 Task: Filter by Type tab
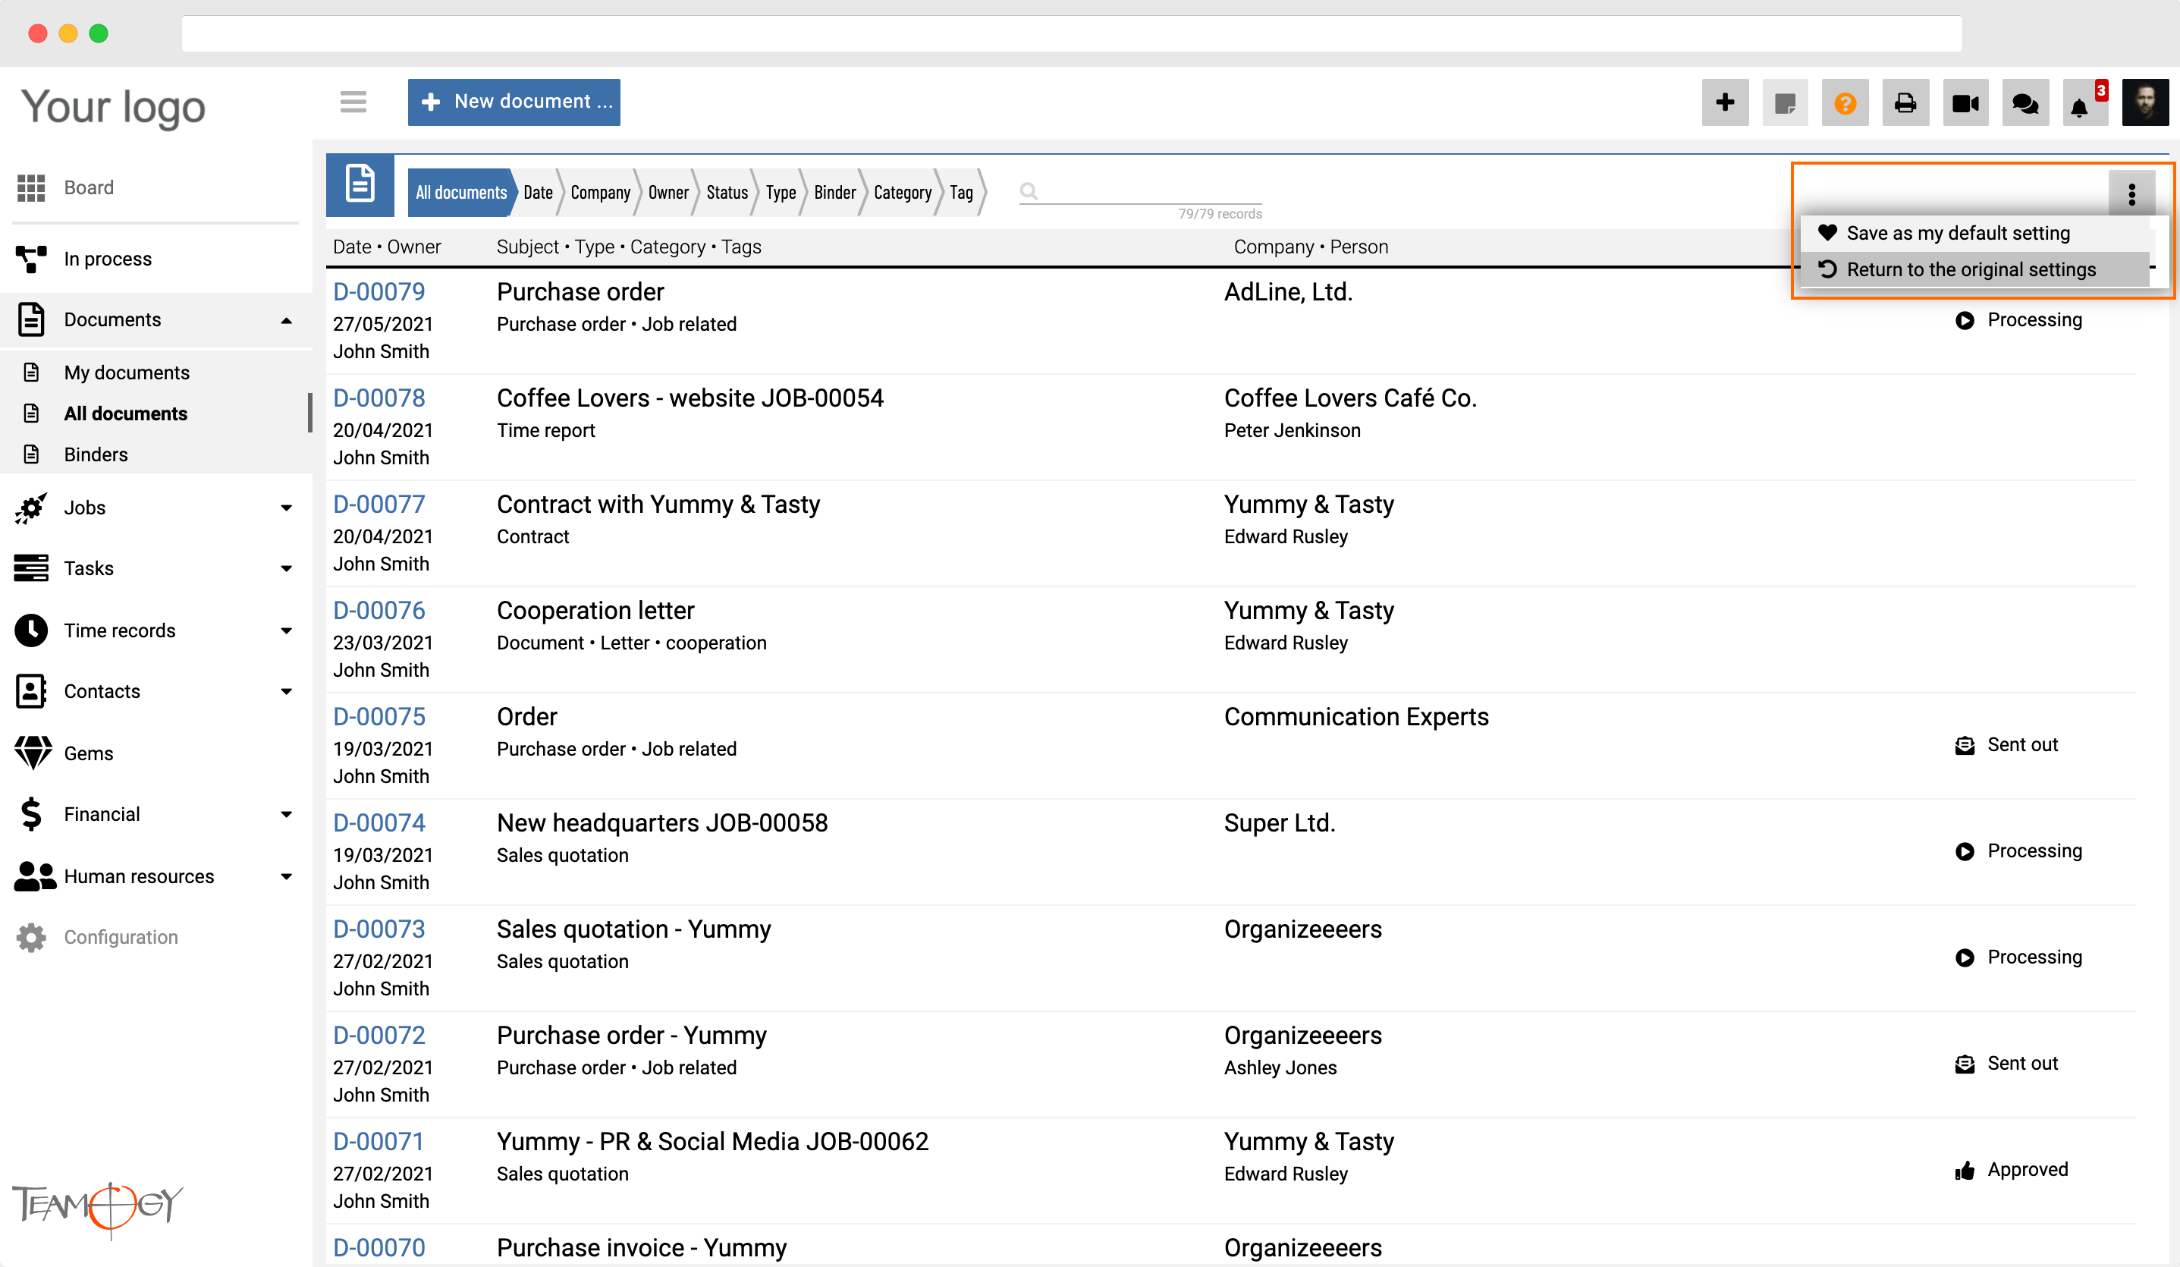click(x=781, y=192)
